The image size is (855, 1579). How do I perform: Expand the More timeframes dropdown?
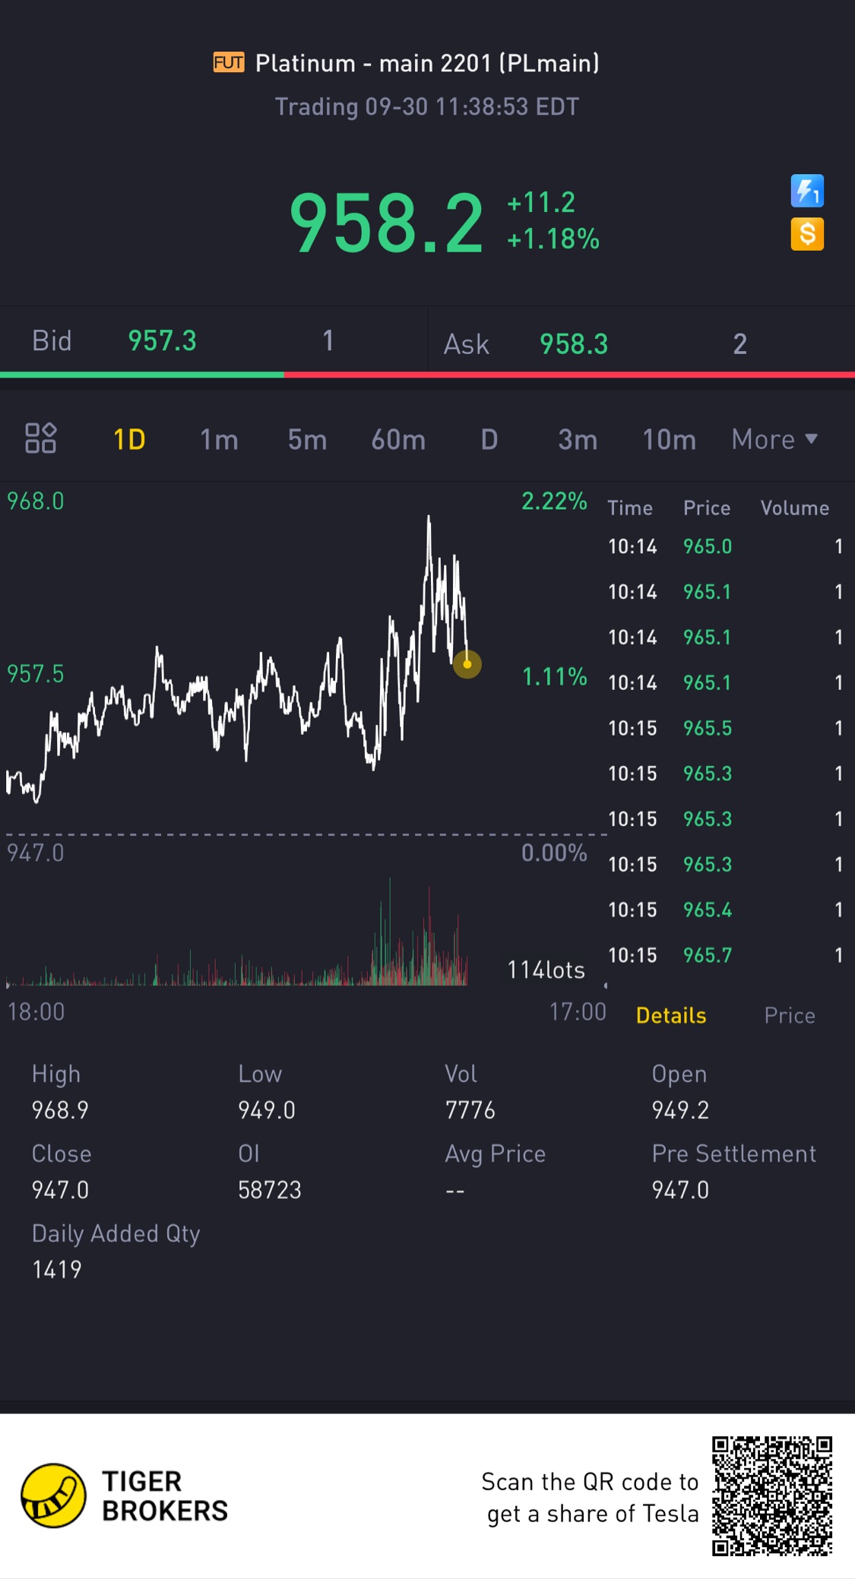point(774,439)
